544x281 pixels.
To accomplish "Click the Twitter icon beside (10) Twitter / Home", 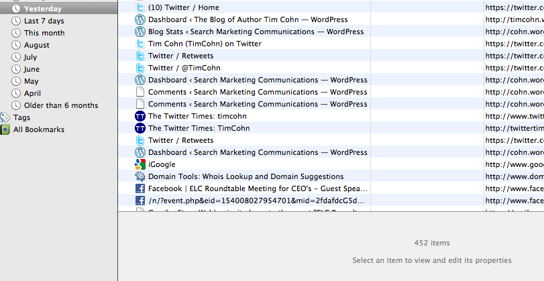I will [140, 7].
